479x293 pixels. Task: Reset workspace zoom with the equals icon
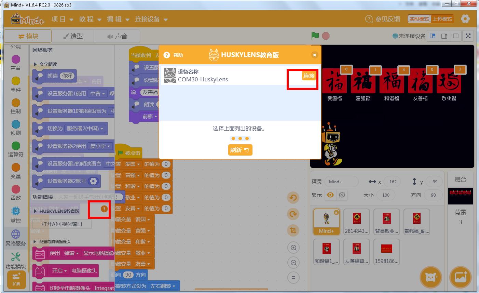293,278
